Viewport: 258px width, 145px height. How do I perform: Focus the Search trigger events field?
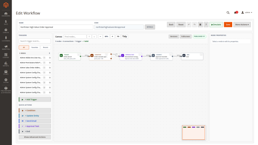tap(35, 41)
